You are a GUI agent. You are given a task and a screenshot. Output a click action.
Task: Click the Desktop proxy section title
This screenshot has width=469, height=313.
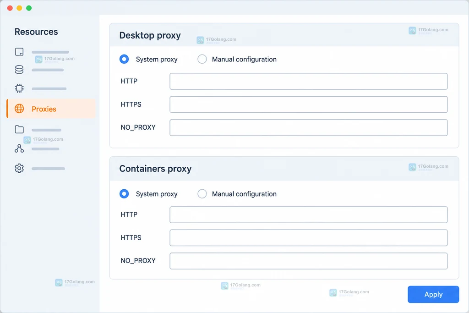(150, 35)
